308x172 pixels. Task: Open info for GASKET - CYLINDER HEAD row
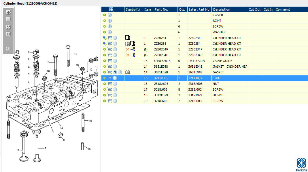[115, 67]
